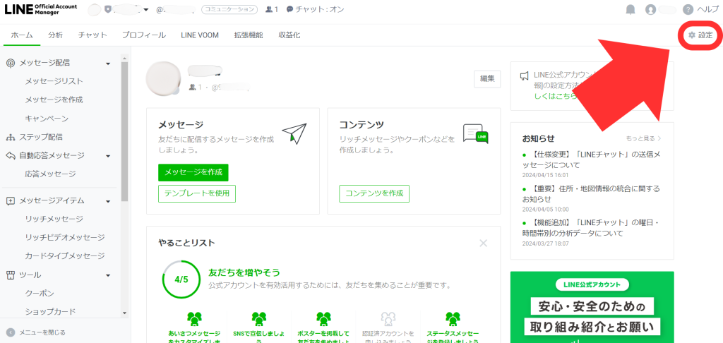Switch to the ホーム tab
The height and width of the screenshot is (343, 723).
pos(22,35)
